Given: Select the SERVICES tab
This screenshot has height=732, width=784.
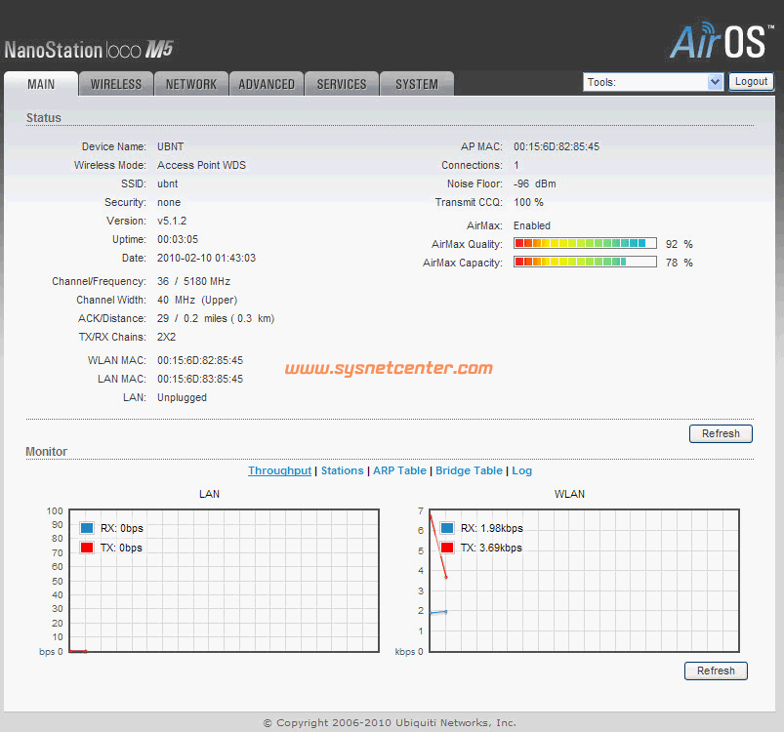Looking at the screenshot, I should [x=342, y=84].
